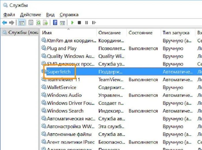
Task: Click the Export list toolbar icon
Action: point(46,23)
